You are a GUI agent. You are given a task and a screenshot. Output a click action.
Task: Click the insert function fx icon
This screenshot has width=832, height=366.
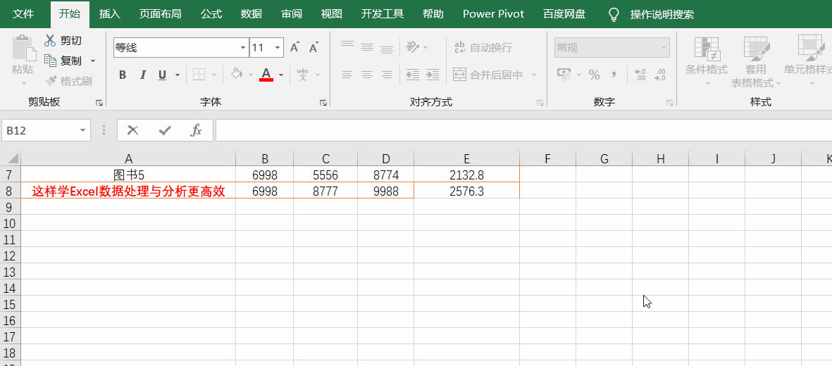[x=197, y=130]
